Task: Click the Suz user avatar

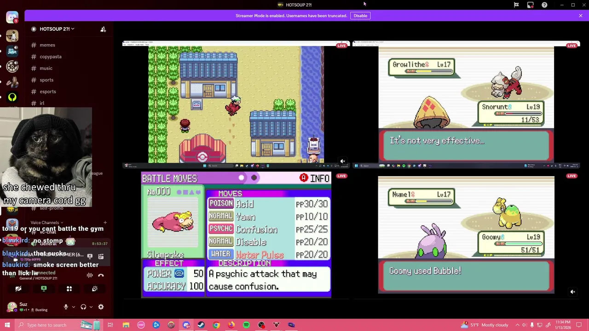Action: [12, 307]
